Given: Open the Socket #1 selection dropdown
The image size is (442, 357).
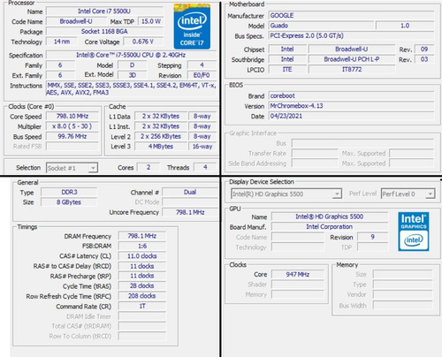Looking at the screenshot, I should coord(72,168).
